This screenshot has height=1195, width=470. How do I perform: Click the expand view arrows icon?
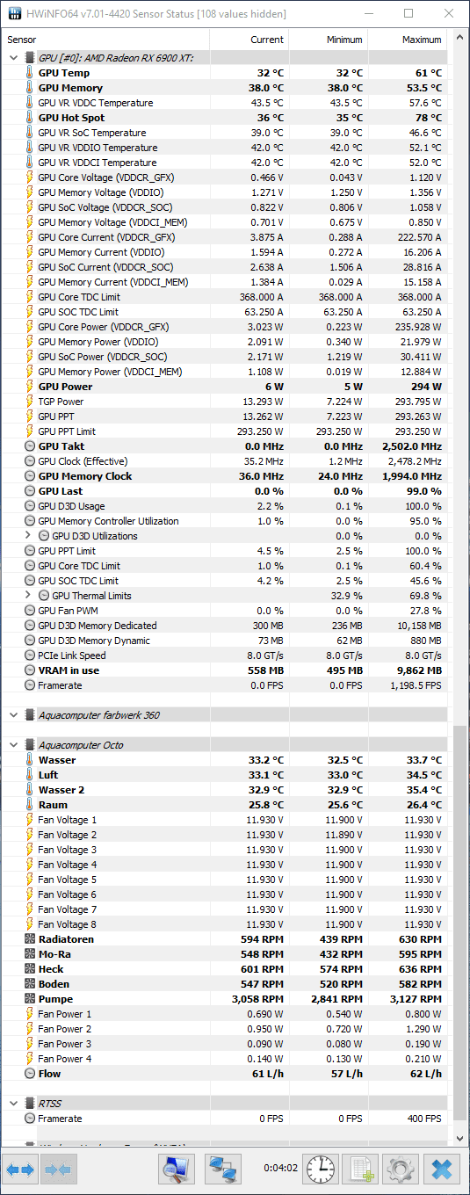[19, 1169]
